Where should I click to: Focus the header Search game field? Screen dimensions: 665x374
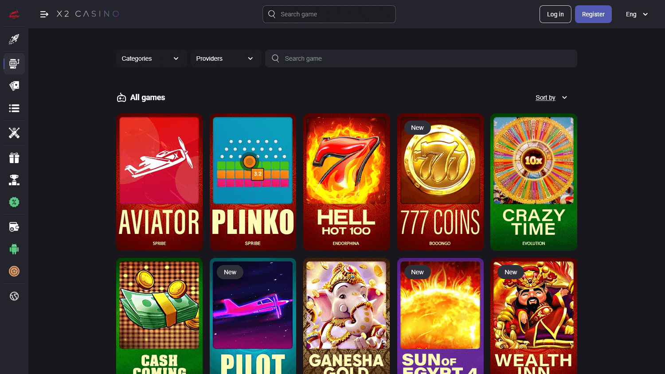point(329,14)
